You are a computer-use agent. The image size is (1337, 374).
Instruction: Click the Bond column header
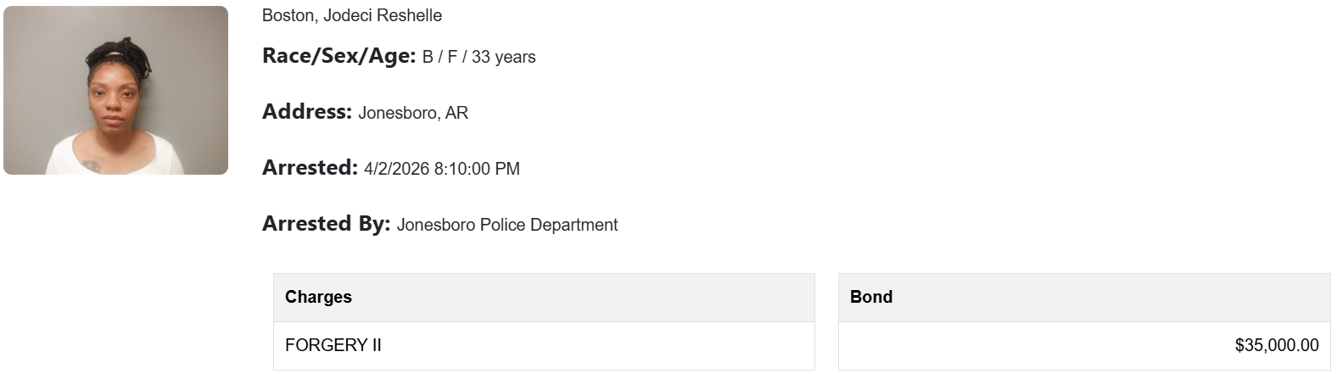pyautogui.click(x=871, y=297)
